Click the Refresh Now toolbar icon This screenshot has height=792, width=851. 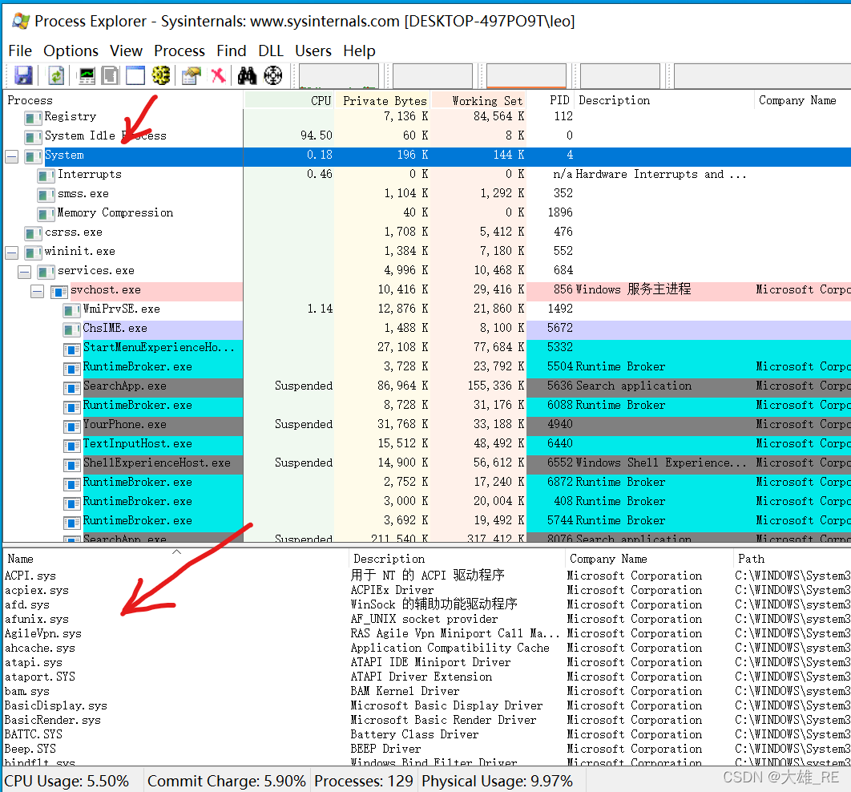(56, 75)
